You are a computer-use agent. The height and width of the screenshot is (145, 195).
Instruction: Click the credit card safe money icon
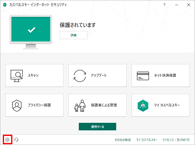tap(143, 76)
